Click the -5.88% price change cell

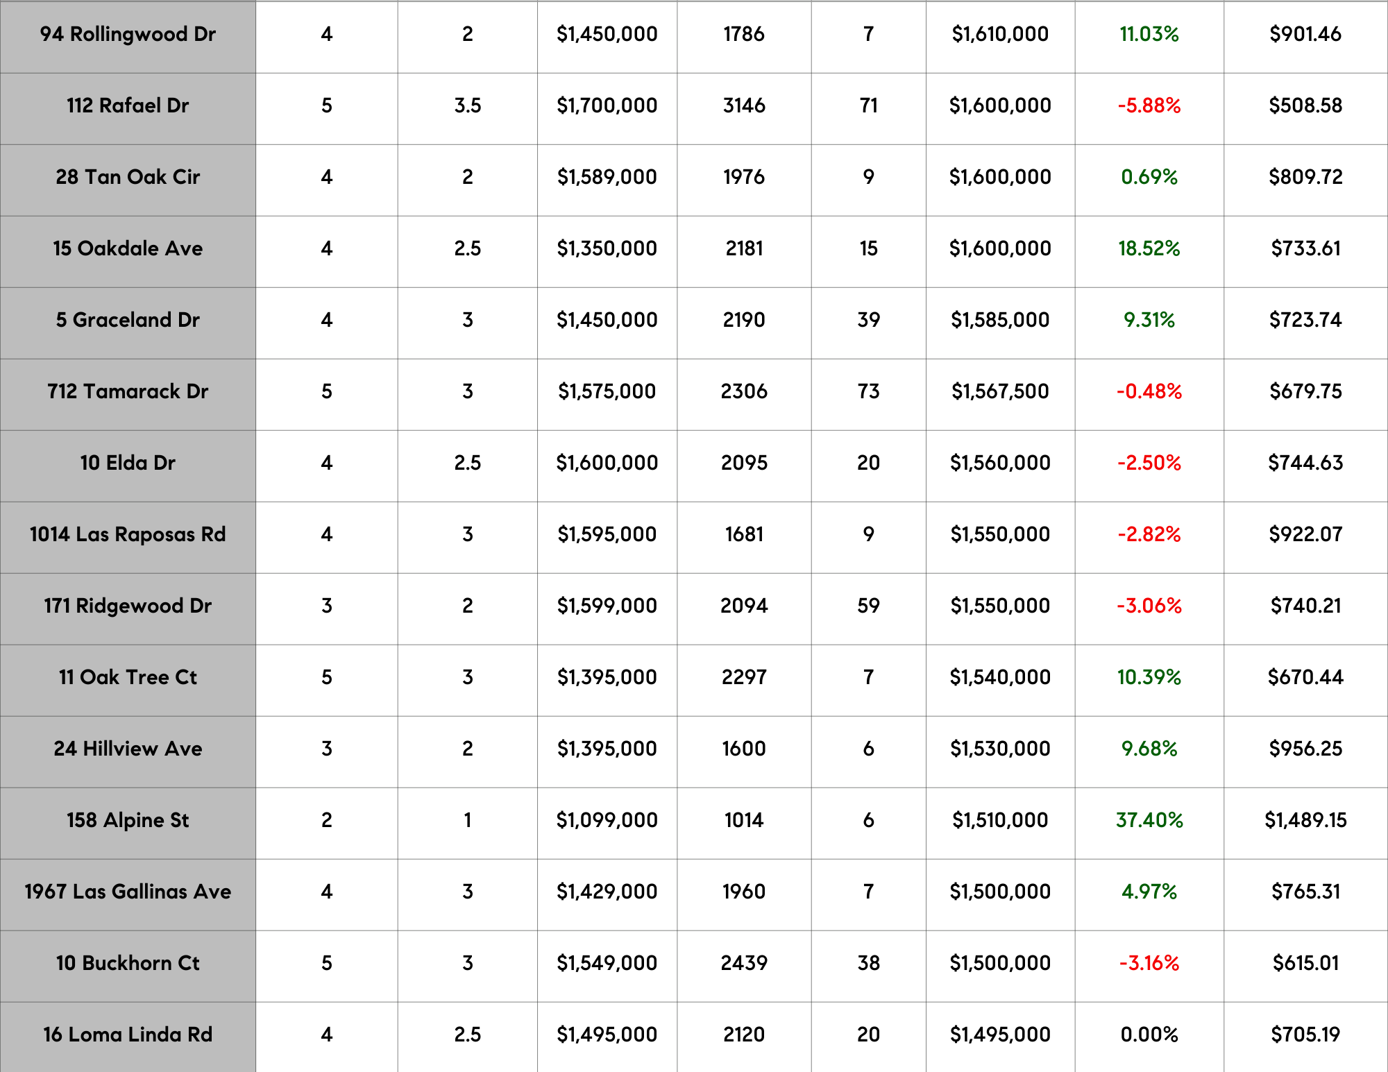pos(1149,106)
